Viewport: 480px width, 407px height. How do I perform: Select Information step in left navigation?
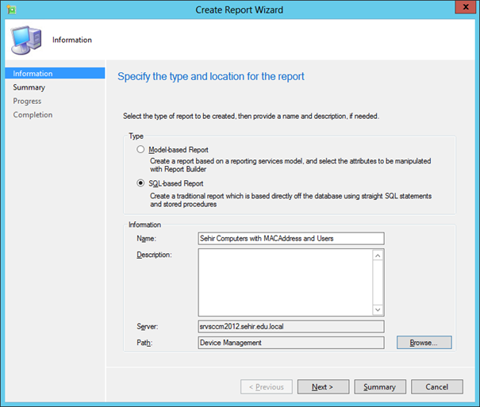(x=55, y=74)
